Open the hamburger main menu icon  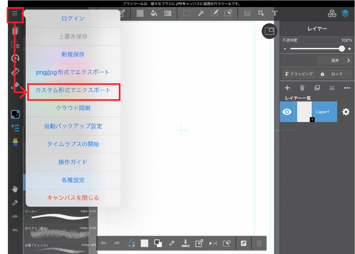tap(15, 14)
